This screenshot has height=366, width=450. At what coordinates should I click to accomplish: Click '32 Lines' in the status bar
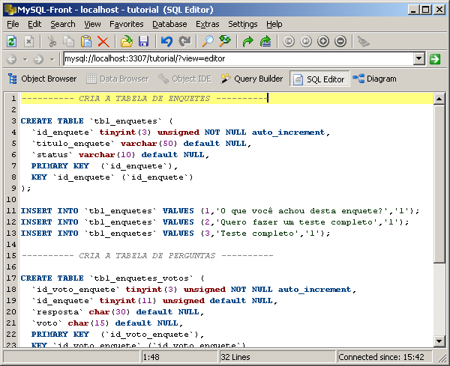(x=235, y=357)
